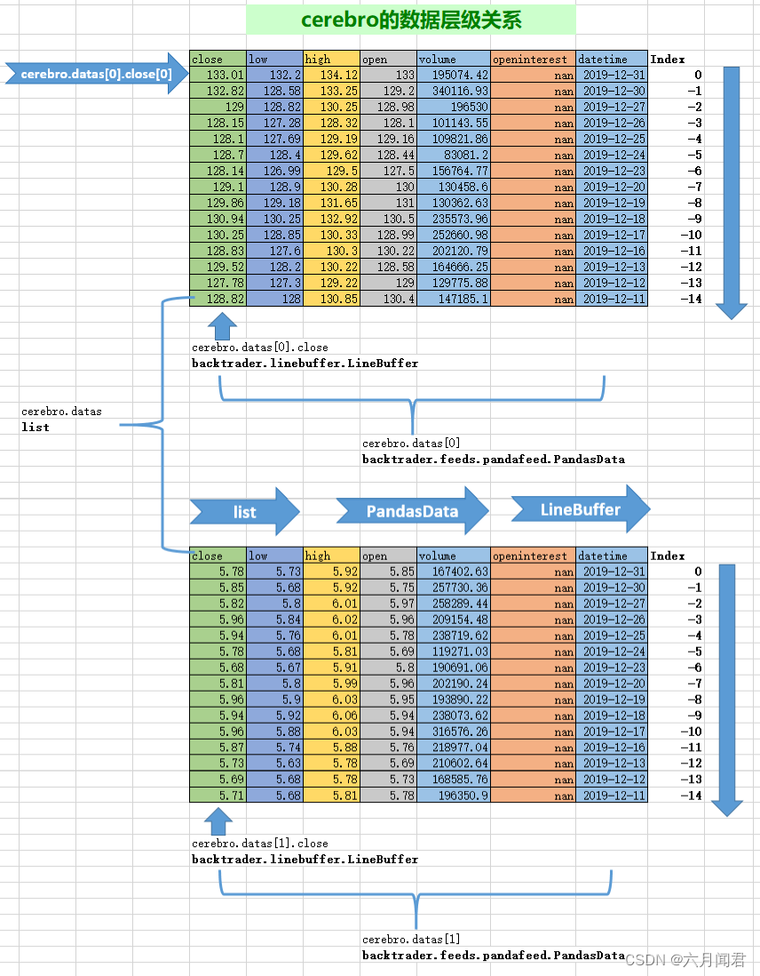Select the volume cell 156764.77
This screenshot has height=976, width=760.
pos(454,172)
